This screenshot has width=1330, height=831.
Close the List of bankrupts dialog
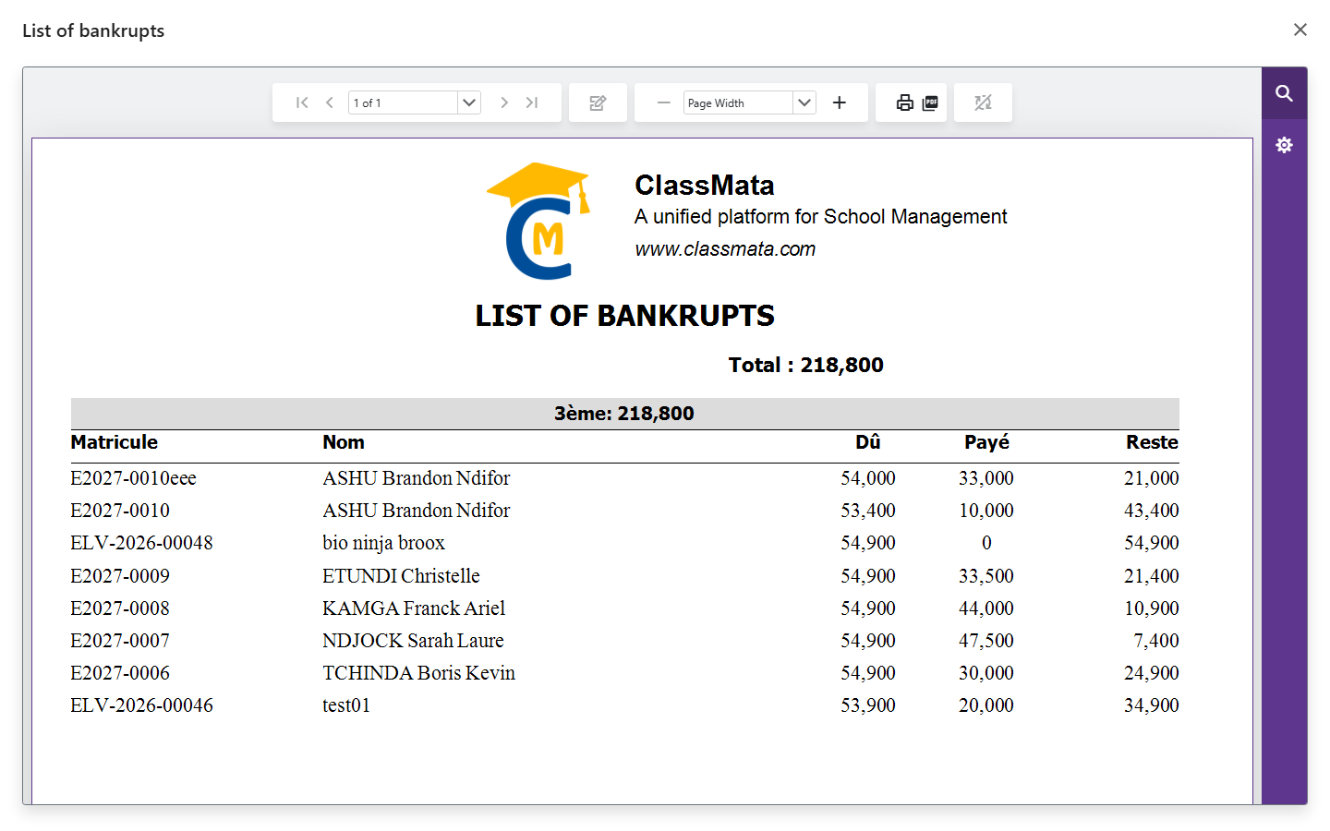tap(1300, 30)
